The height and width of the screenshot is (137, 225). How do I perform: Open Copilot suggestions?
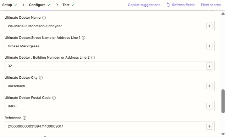point(144,5)
